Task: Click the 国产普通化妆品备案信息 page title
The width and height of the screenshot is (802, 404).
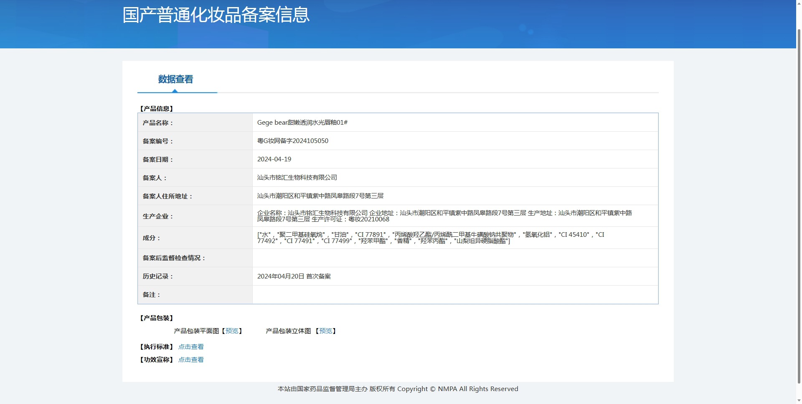Action: click(x=216, y=15)
